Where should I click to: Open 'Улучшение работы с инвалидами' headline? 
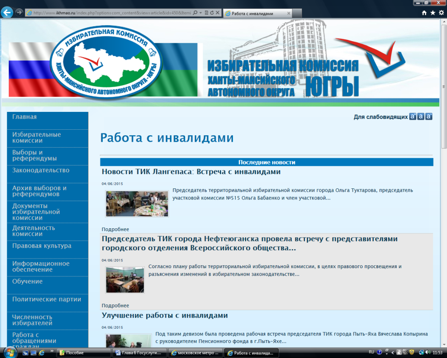coord(165,315)
